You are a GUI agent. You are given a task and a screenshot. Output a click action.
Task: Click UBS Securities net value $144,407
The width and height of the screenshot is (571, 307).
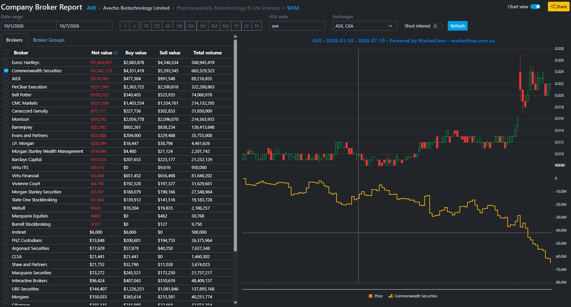[x=98, y=289]
